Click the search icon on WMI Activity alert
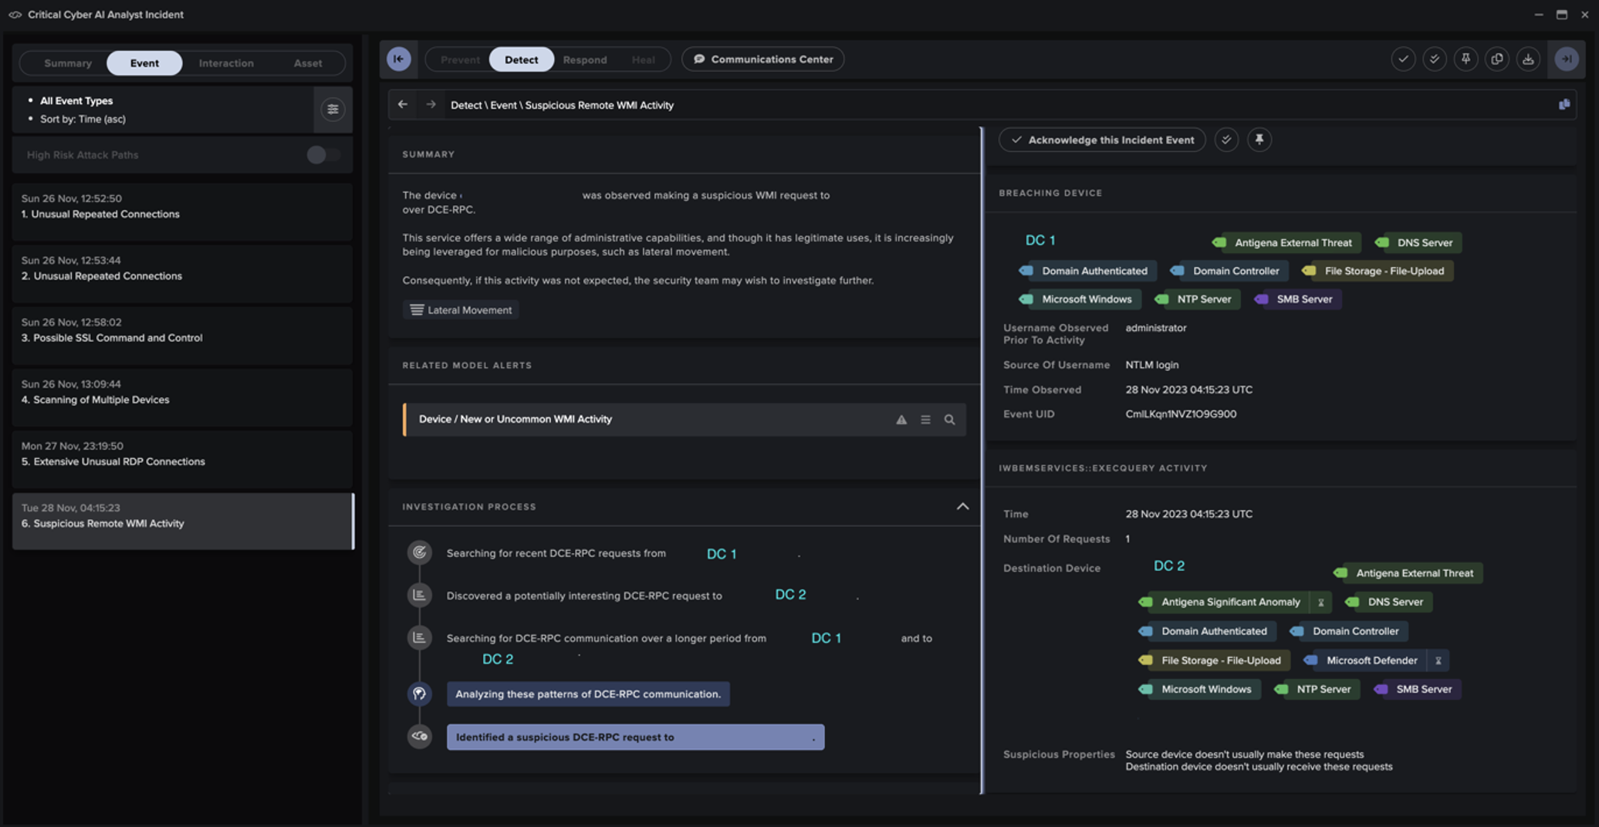Viewport: 1599px width, 827px height. pyautogui.click(x=949, y=420)
